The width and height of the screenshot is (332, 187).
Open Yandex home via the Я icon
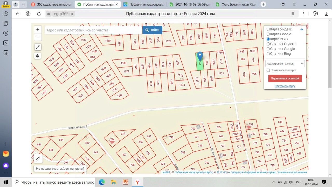coord(28,14)
